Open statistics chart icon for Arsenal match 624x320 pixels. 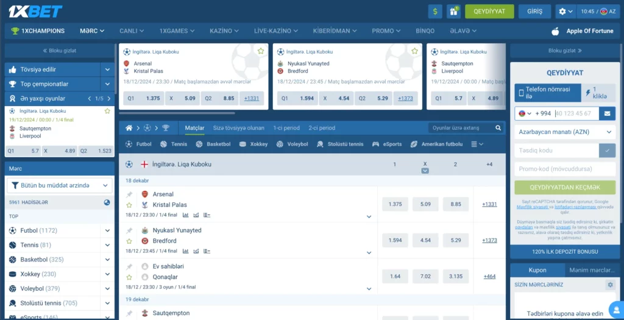click(x=186, y=215)
